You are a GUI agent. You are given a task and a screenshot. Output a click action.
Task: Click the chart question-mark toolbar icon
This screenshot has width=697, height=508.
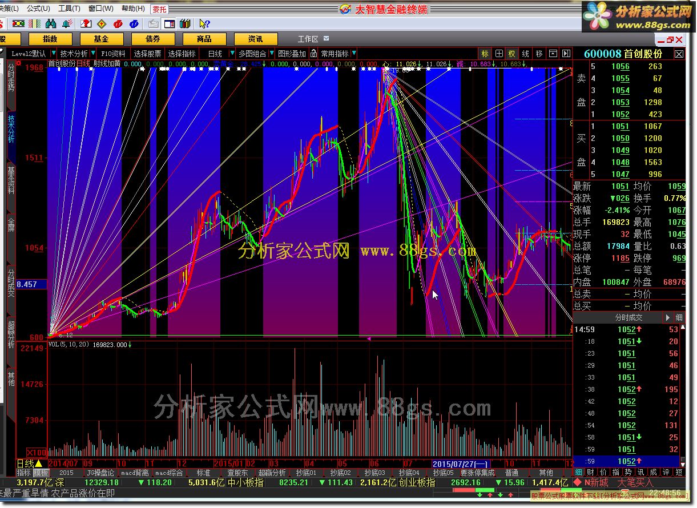pos(86,23)
